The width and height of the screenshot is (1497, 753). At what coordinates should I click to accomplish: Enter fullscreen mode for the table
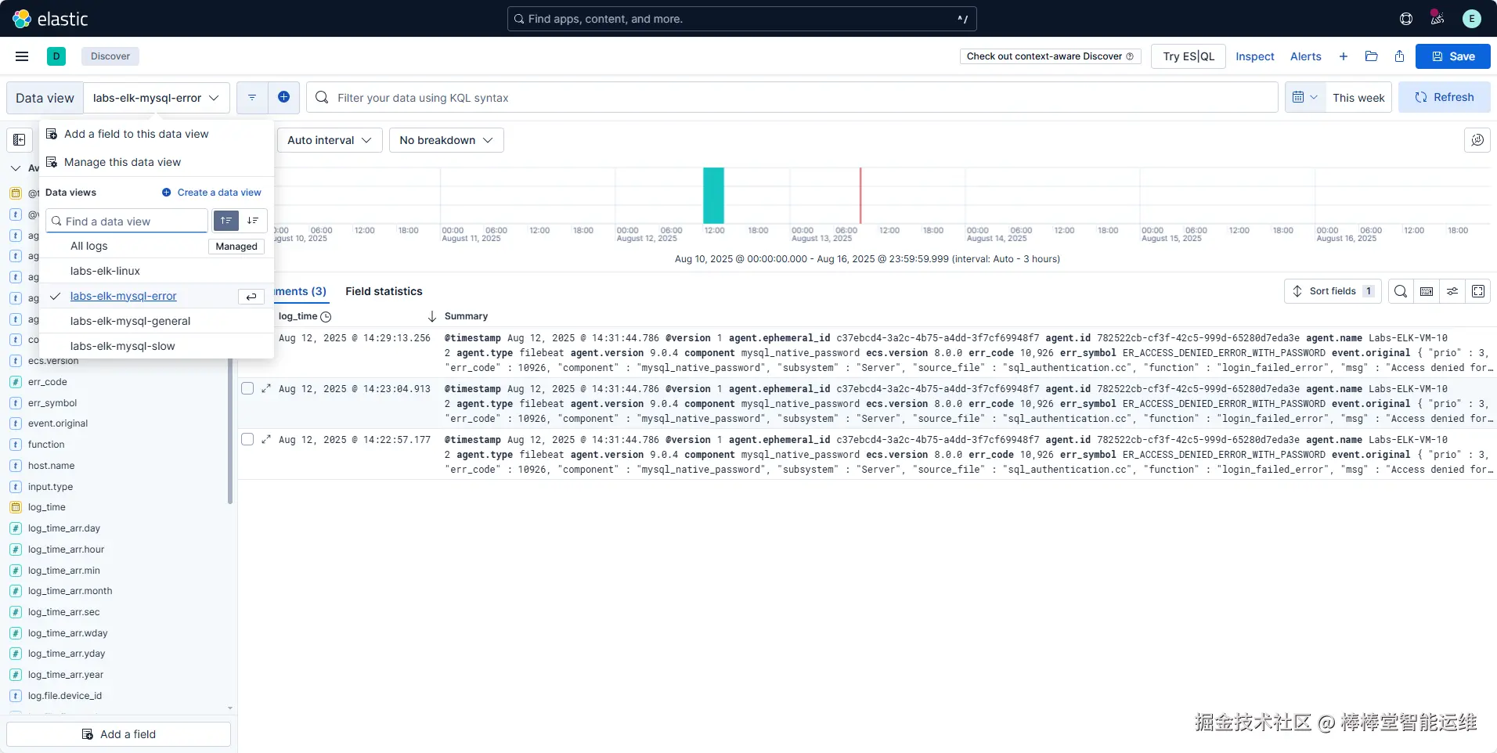click(1478, 291)
